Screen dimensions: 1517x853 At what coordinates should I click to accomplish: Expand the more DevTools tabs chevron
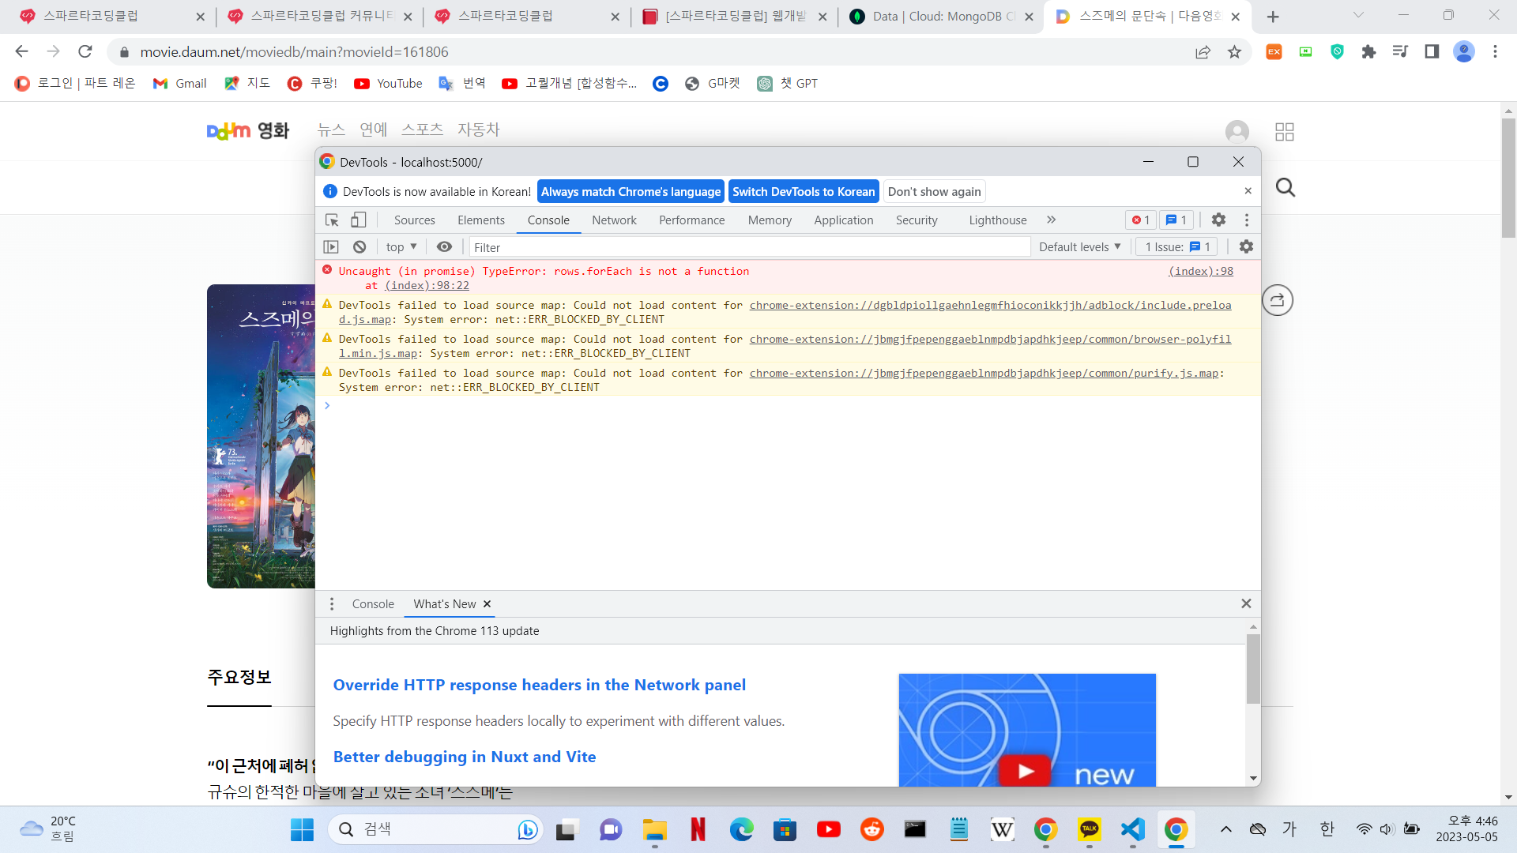1051,220
